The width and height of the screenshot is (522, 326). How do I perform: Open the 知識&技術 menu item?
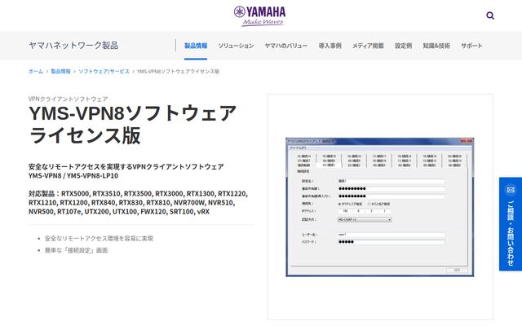(x=436, y=46)
